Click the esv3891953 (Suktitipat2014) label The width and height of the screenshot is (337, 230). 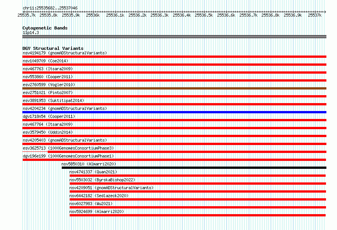53,100
